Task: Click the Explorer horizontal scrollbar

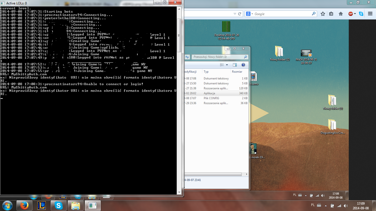Action: tap(213, 174)
